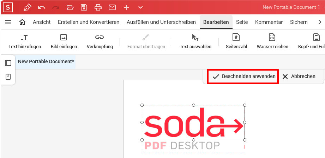The width and height of the screenshot is (325, 158).
Task: Click window title New Portable Document 1
Action: (x=291, y=7)
